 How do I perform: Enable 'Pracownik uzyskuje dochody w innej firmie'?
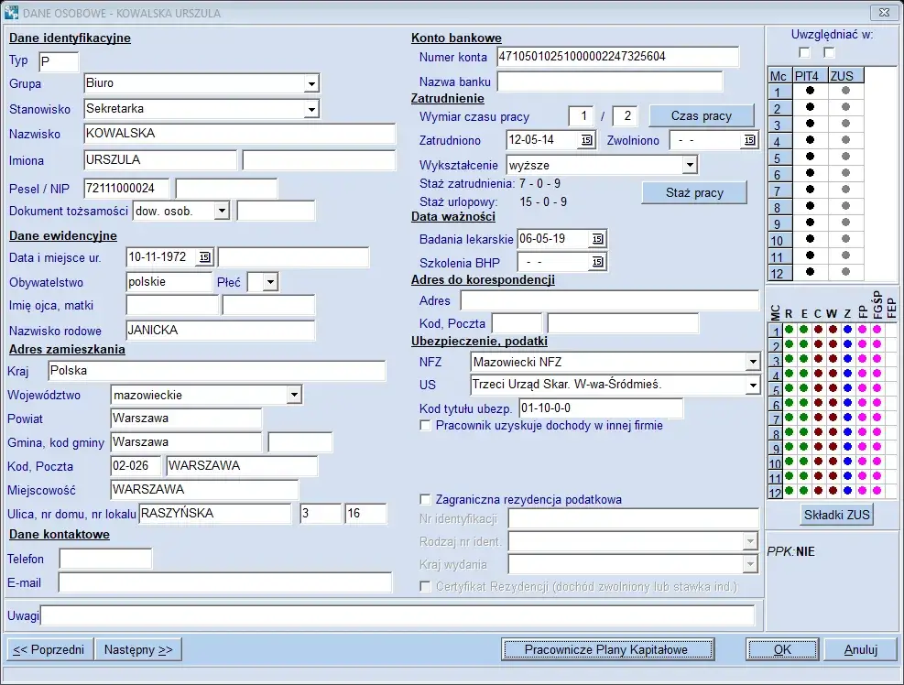pos(425,425)
